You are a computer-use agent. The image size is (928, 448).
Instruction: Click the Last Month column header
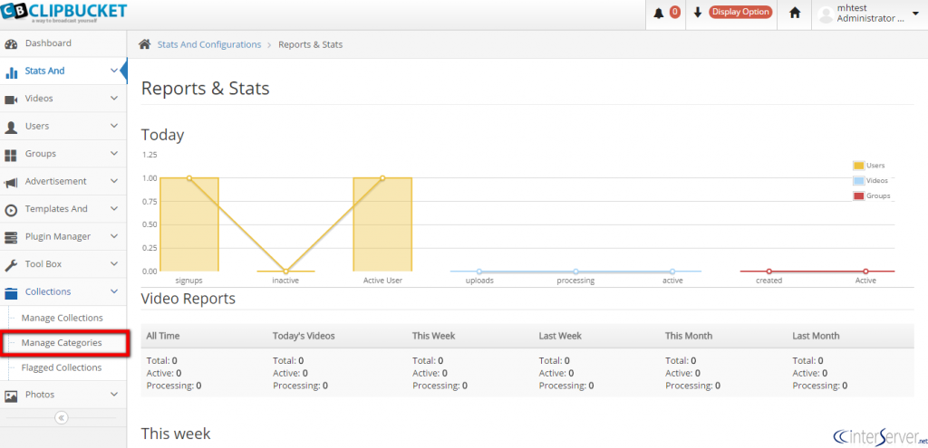(x=816, y=336)
